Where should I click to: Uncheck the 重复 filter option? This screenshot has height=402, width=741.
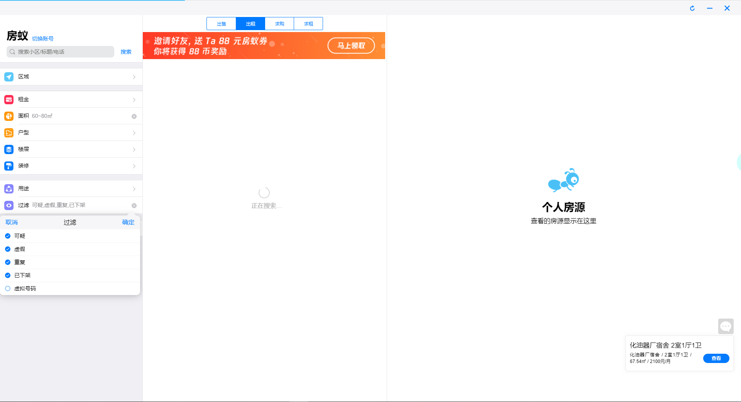coord(8,262)
